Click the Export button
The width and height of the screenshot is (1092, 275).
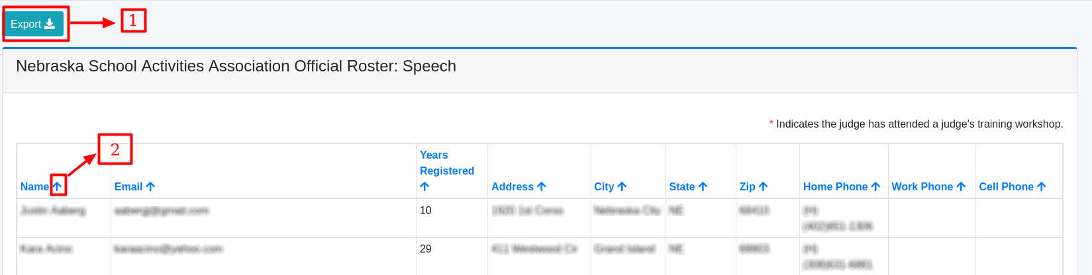point(33,24)
